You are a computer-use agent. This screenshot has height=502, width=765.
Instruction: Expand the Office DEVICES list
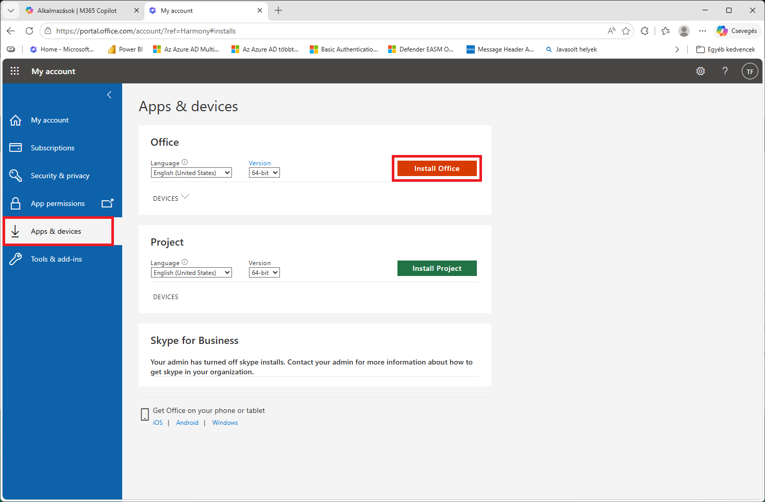pyautogui.click(x=171, y=198)
